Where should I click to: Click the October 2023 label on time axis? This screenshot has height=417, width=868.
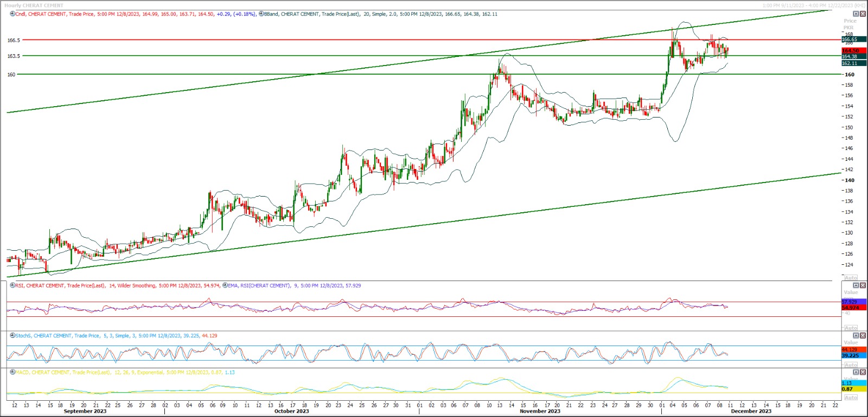coord(292,411)
